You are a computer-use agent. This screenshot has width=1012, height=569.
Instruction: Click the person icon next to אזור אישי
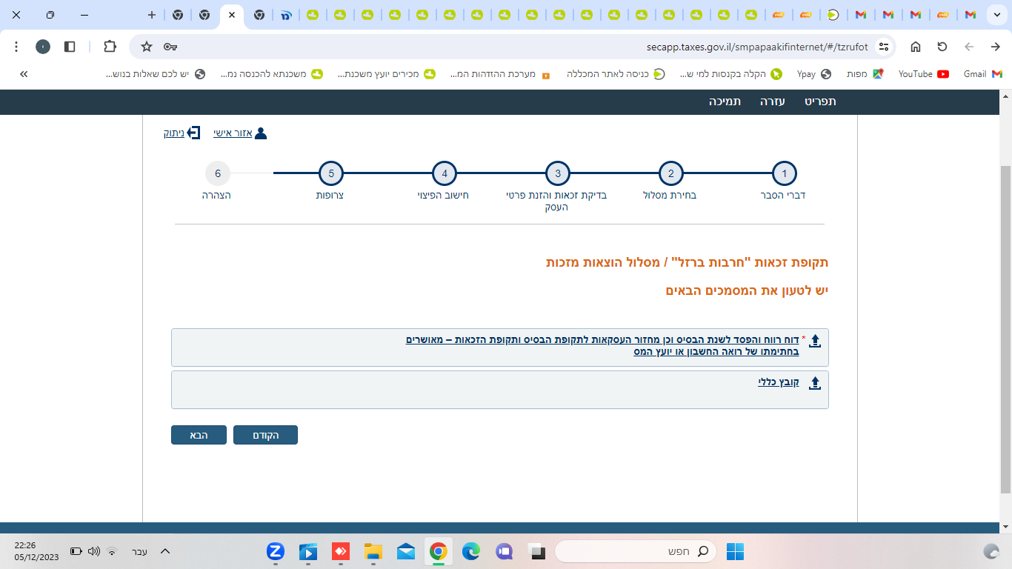(x=261, y=133)
